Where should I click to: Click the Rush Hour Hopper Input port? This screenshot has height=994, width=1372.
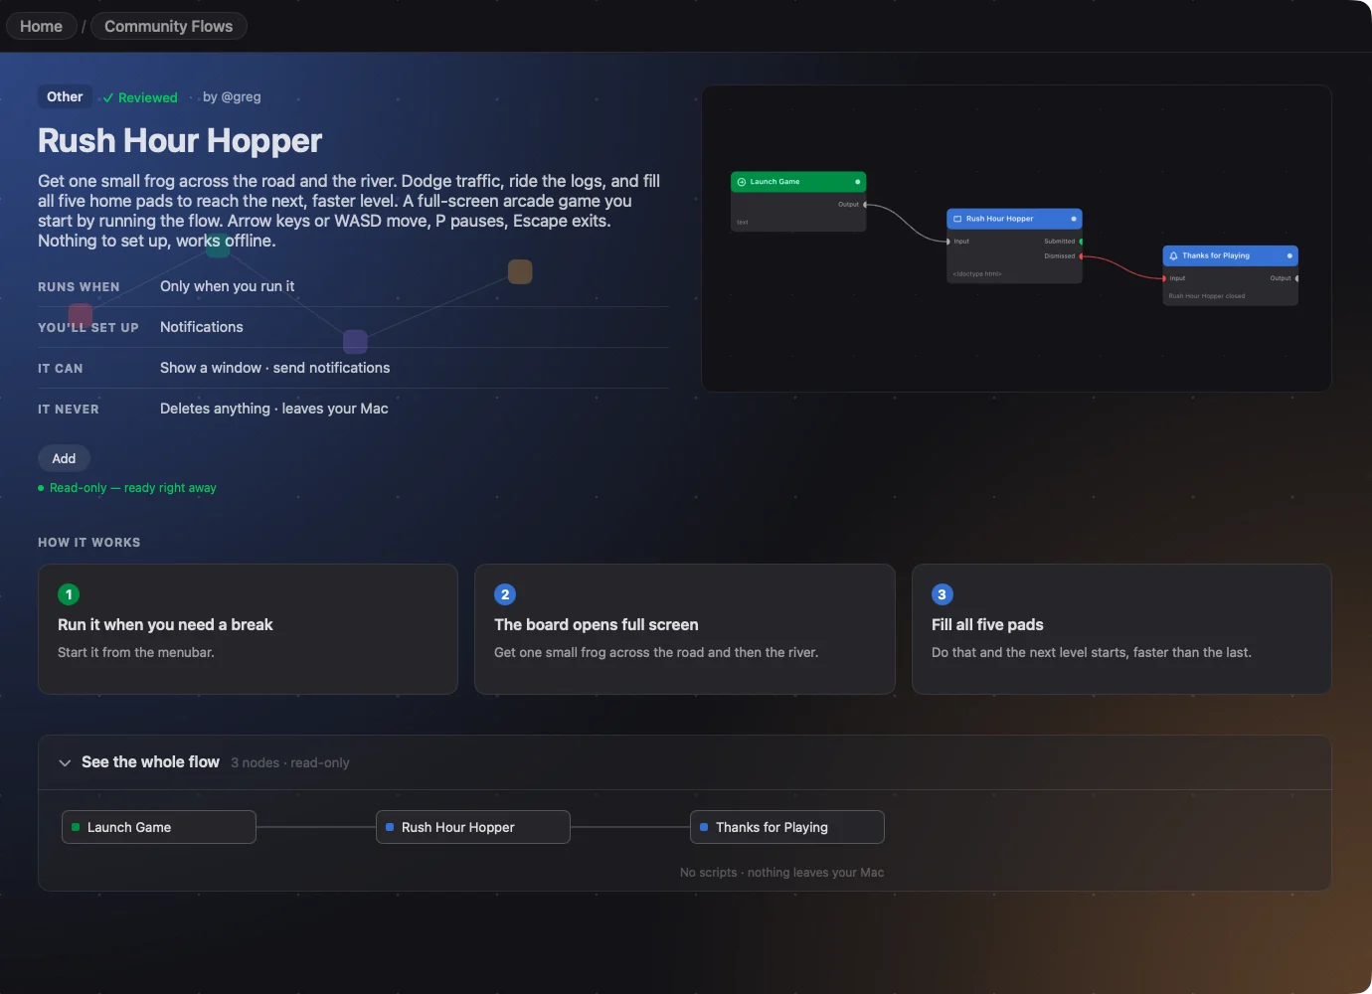(947, 242)
